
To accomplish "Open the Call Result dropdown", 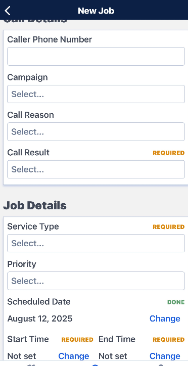I will coord(96,169).
